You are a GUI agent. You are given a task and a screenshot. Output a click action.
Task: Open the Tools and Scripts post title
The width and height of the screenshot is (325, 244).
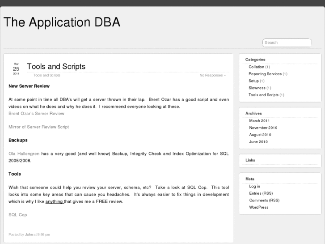point(56,66)
